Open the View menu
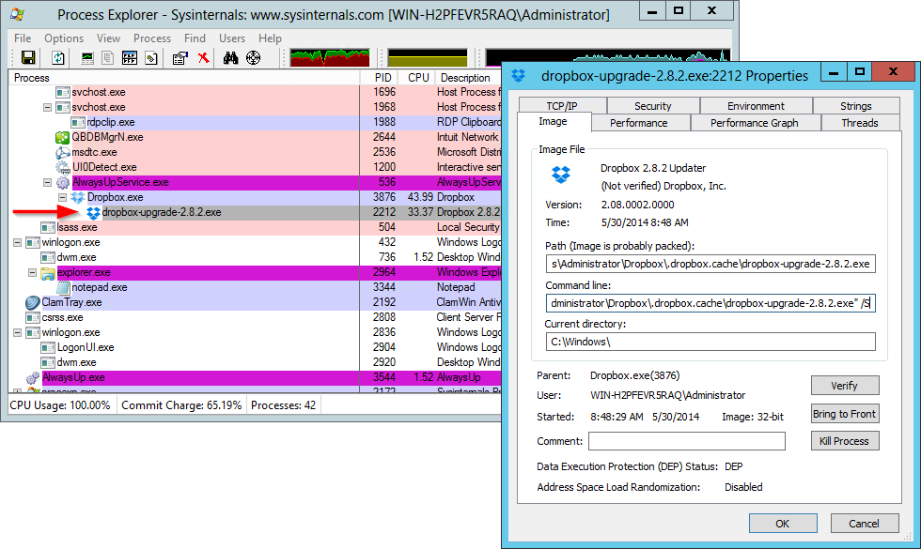Image resolution: width=921 pixels, height=549 pixels. (109, 38)
